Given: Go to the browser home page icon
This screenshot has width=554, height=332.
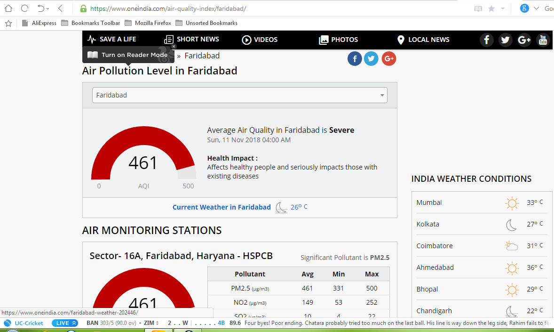Looking at the screenshot, I should click(8, 8).
